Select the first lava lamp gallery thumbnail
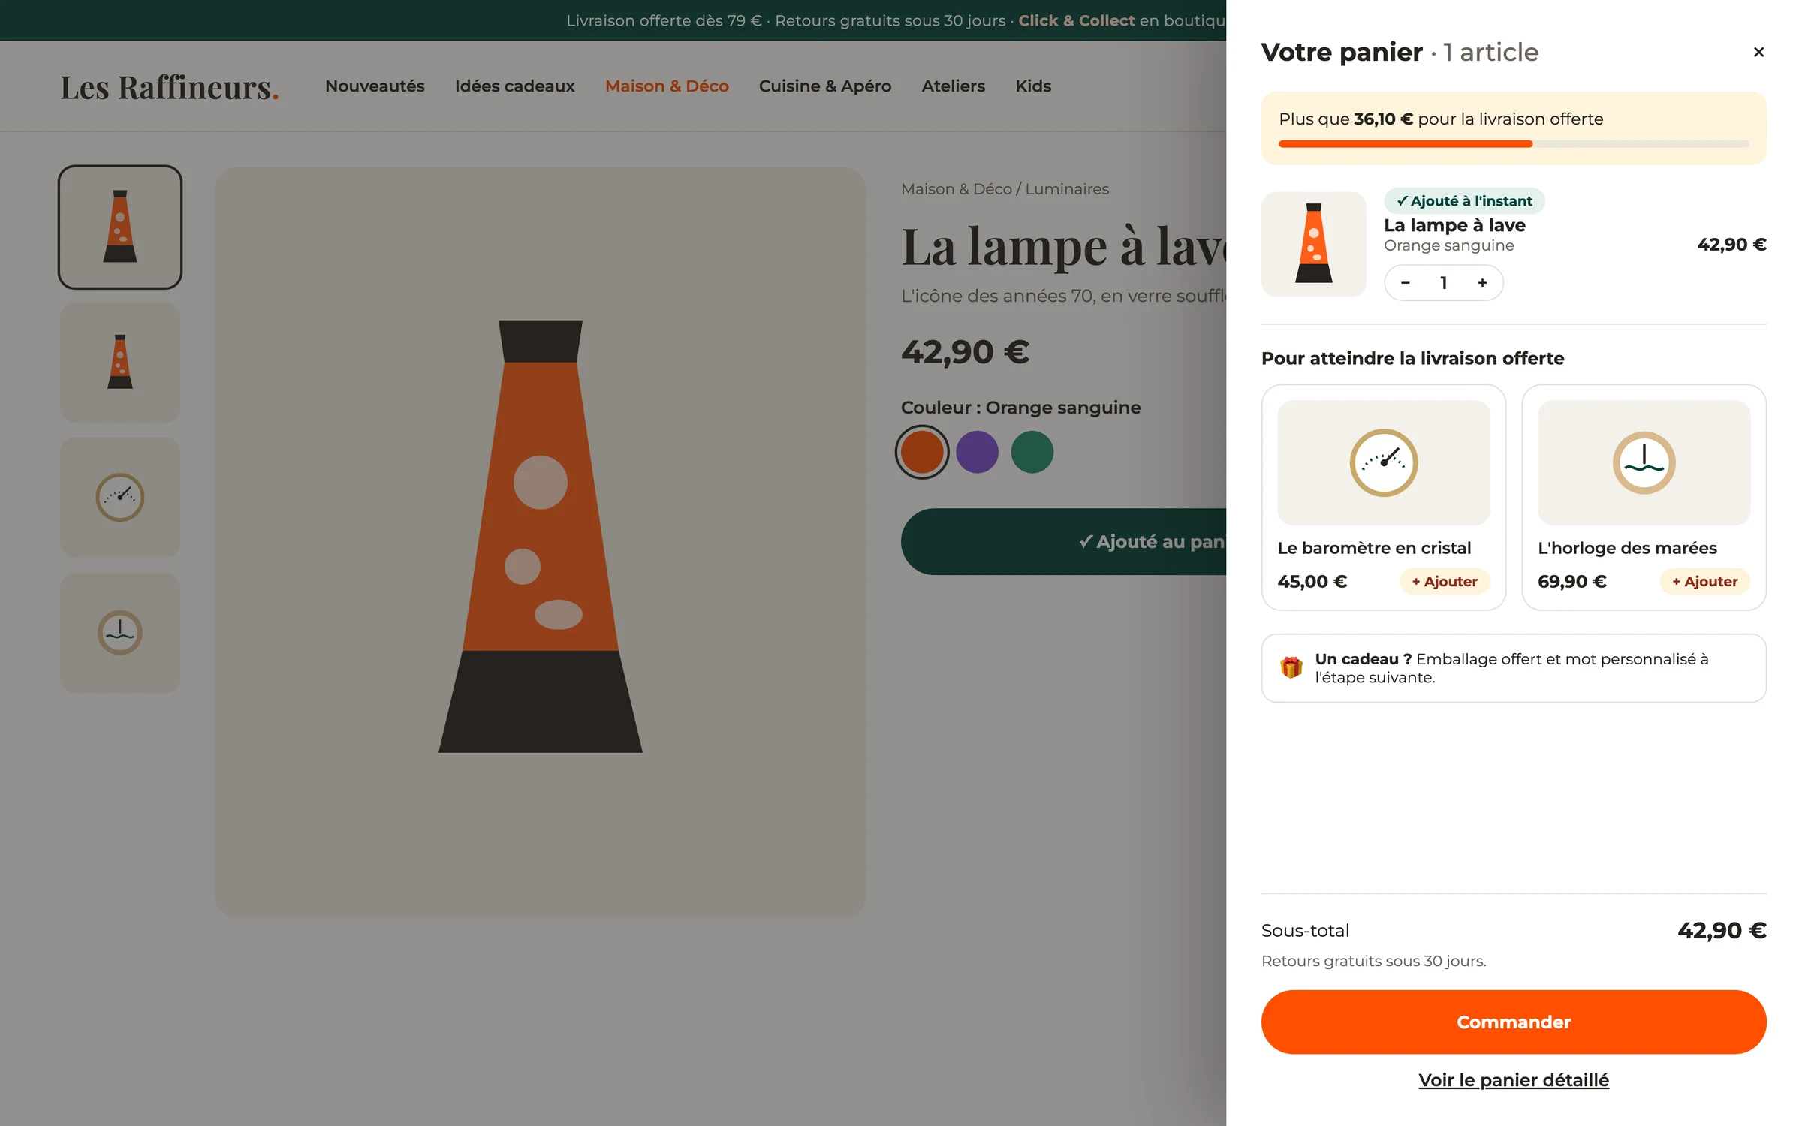Screen dimensions: 1802x1126 pyautogui.click(x=120, y=227)
